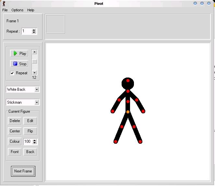
Task: Increase the frame Repeat count spinner
Action: [x=34, y=30]
